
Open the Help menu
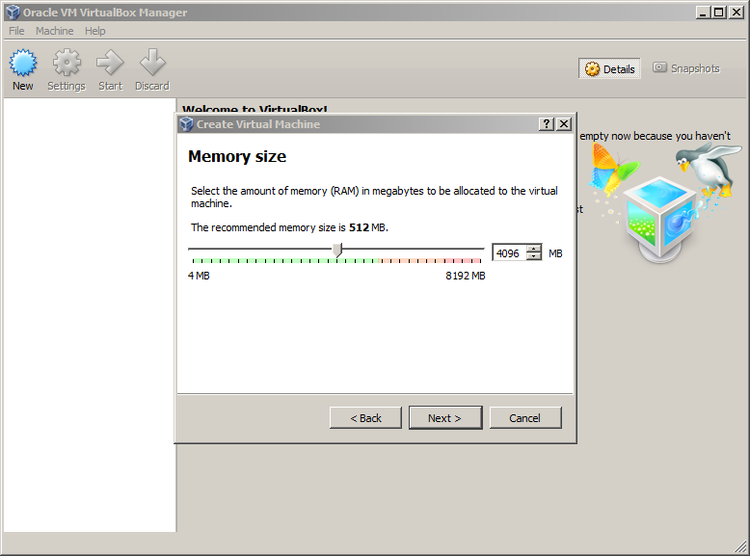95,31
